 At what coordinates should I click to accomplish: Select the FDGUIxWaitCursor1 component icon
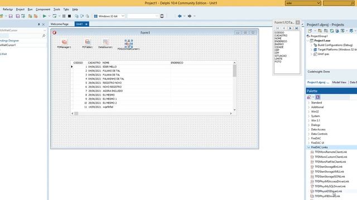[x=129, y=43]
